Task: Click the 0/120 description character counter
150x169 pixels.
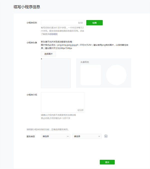Action: pos(80,110)
